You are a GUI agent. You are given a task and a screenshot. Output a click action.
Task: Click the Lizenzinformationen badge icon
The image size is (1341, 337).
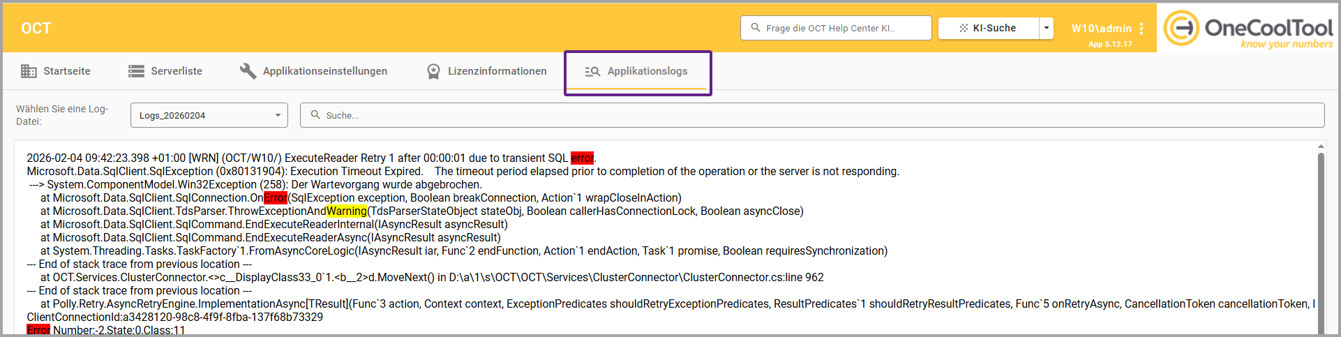pos(433,71)
